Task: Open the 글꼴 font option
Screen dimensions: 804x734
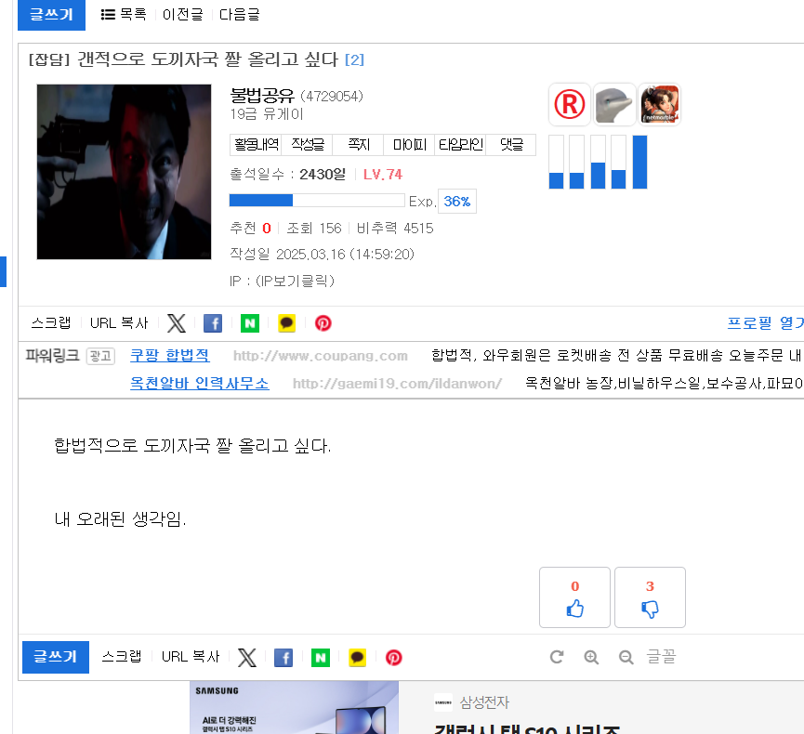Action: point(661,657)
